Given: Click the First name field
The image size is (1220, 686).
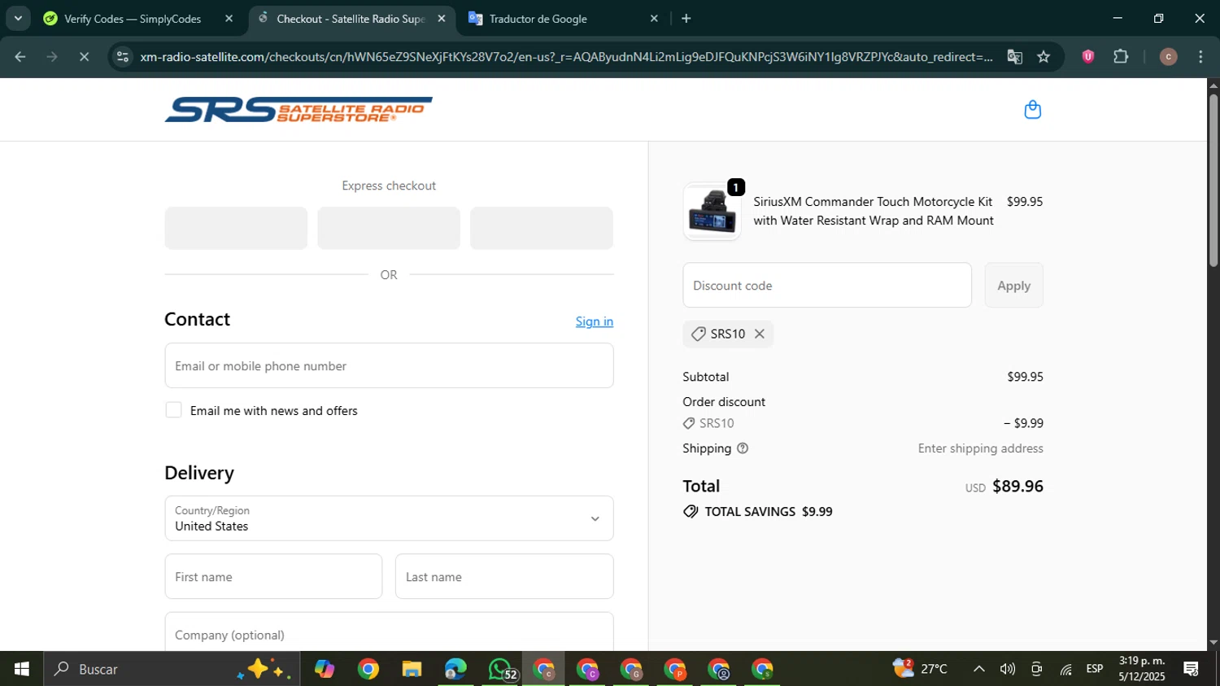Looking at the screenshot, I should [x=273, y=576].
